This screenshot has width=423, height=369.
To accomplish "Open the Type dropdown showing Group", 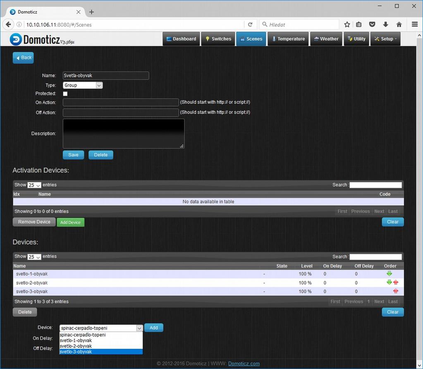I will 83,85.
